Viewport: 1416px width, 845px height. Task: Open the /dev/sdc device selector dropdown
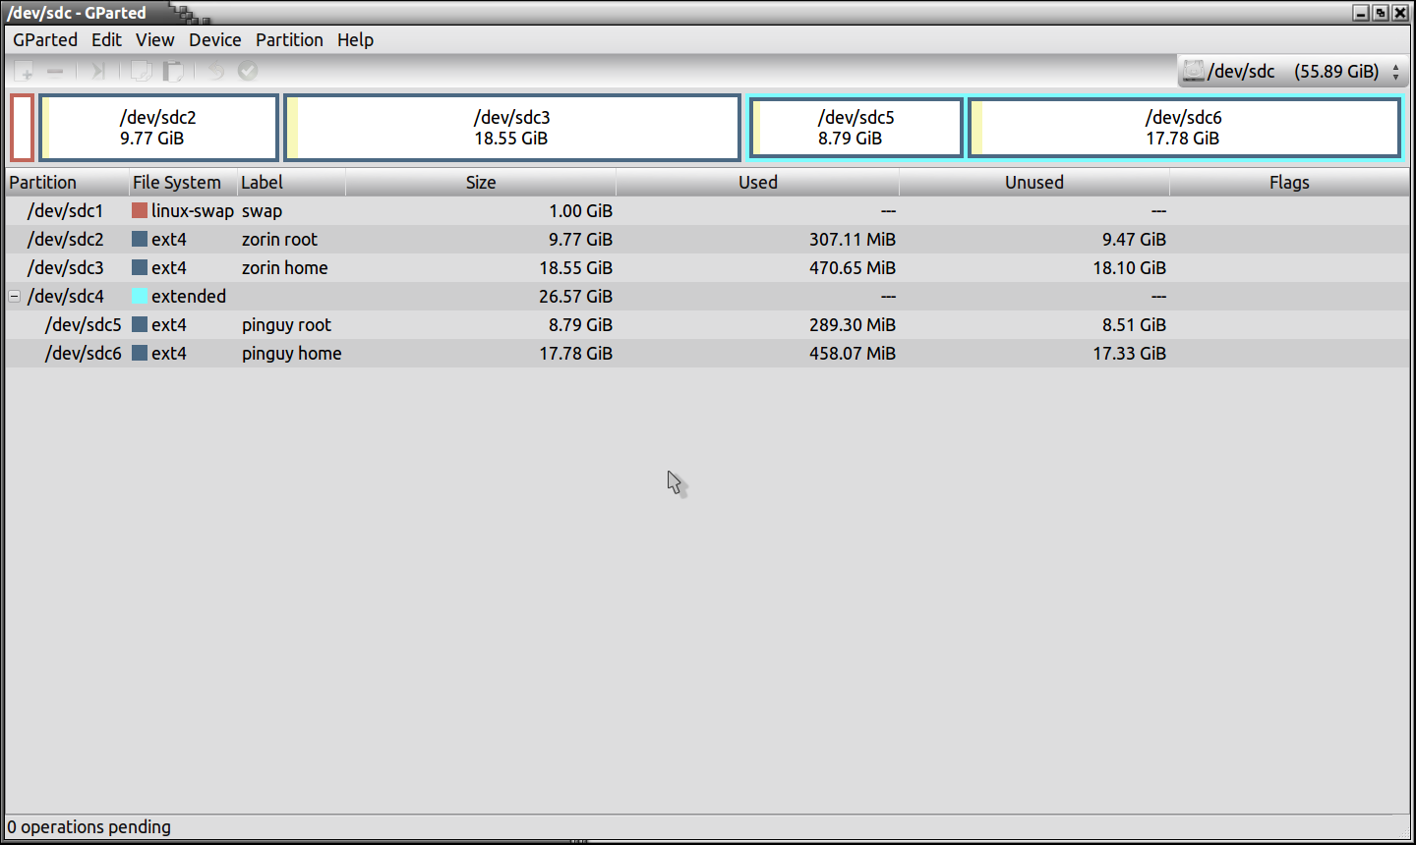[1394, 72]
